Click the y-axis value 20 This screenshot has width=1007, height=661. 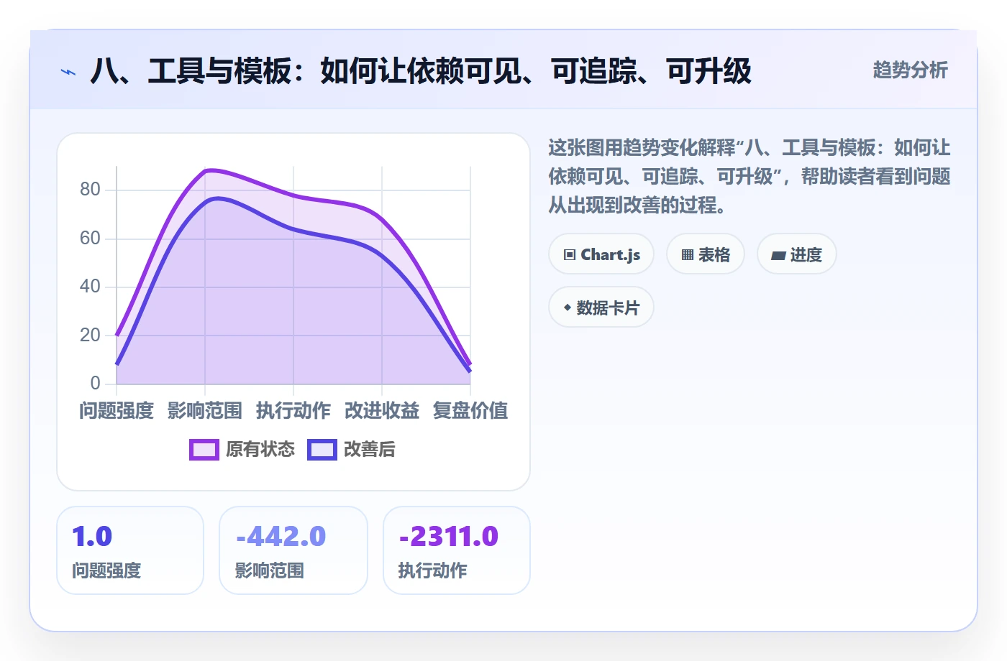pyautogui.click(x=90, y=335)
